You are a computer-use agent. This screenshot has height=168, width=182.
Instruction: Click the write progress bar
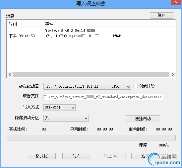(91, 138)
